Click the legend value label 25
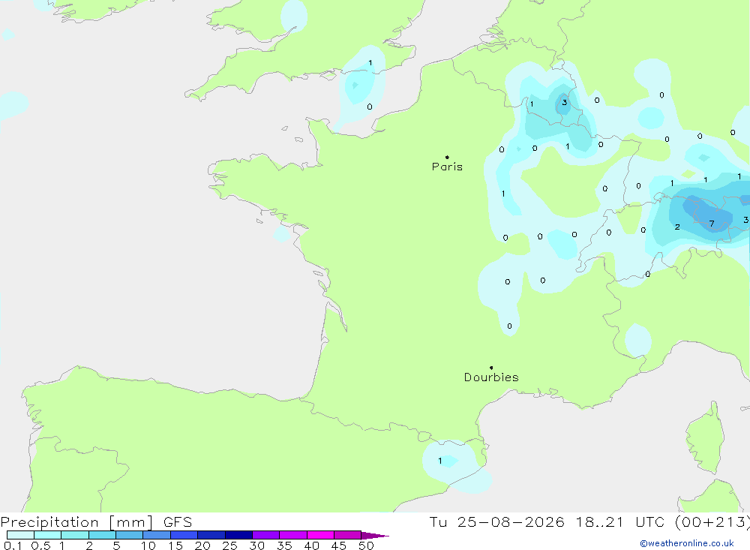Viewport: 750px width, 550px height. [x=229, y=545]
